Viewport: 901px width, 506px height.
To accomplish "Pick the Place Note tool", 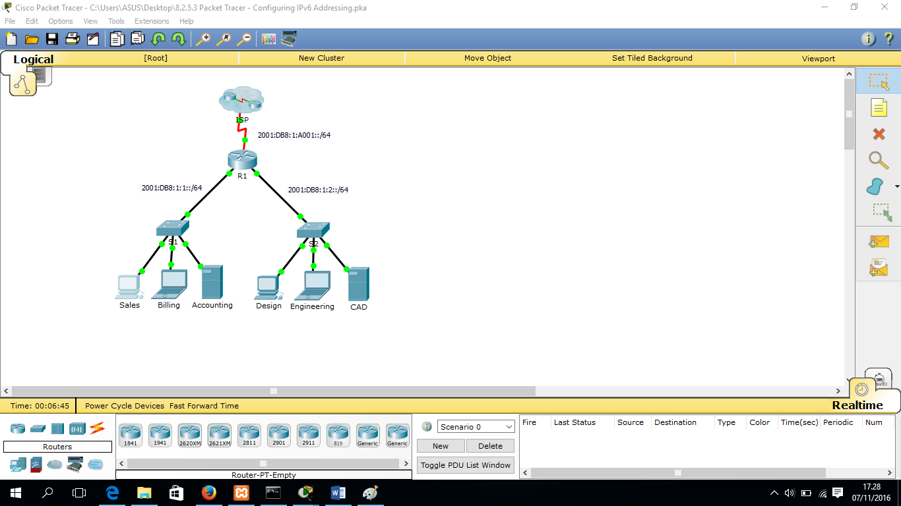I will point(879,107).
